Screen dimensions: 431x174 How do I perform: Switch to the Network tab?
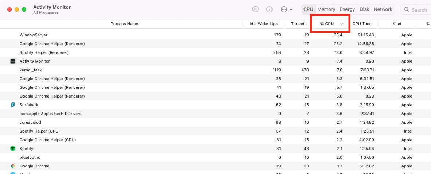(383, 9)
